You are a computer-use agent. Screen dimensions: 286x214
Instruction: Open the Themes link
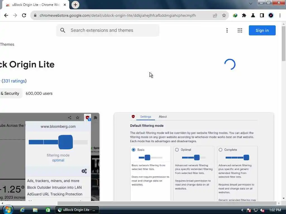coord(7,44)
